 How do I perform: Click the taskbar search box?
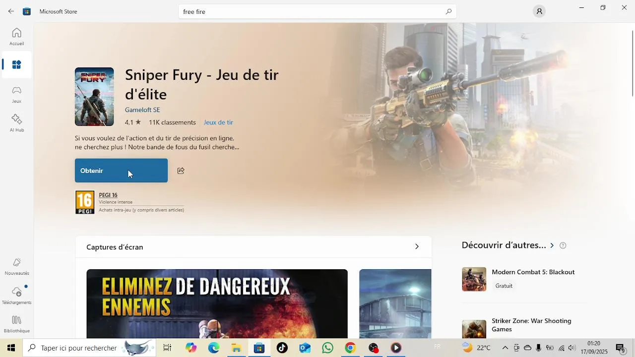tap(89, 348)
